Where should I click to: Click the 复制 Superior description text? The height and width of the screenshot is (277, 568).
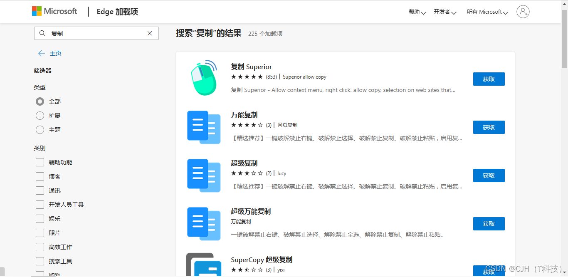tap(343, 90)
